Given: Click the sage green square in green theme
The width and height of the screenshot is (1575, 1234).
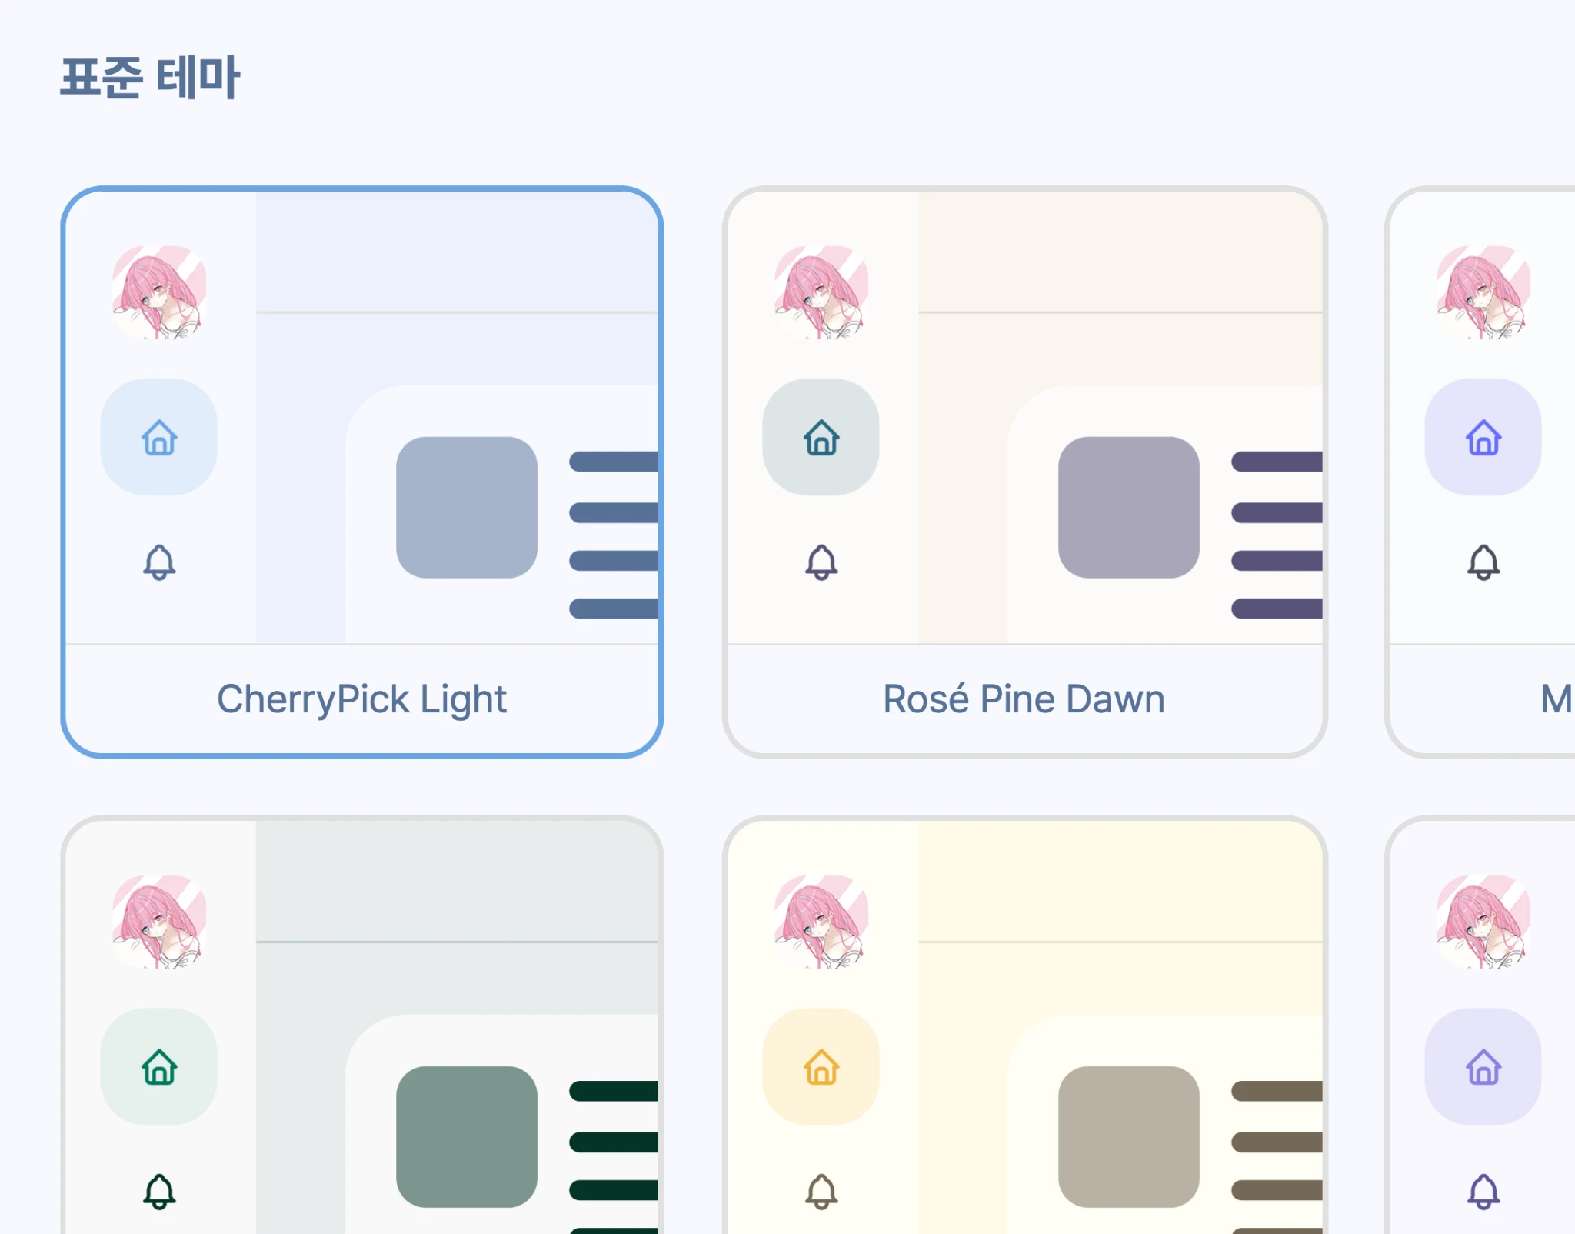Looking at the screenshot, I should pos(467,1136).
